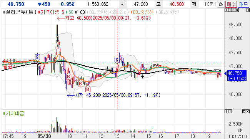Screen dimensions: 250x139
Task: Close the 거래대금 volume panel
Action: point(248,111)
